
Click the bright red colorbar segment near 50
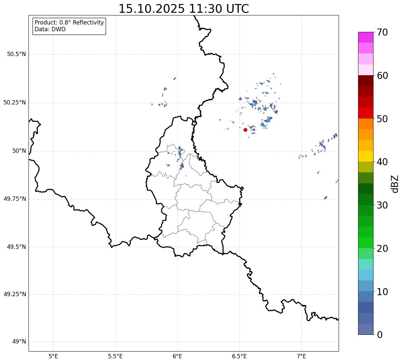click(x=365, y=113)
